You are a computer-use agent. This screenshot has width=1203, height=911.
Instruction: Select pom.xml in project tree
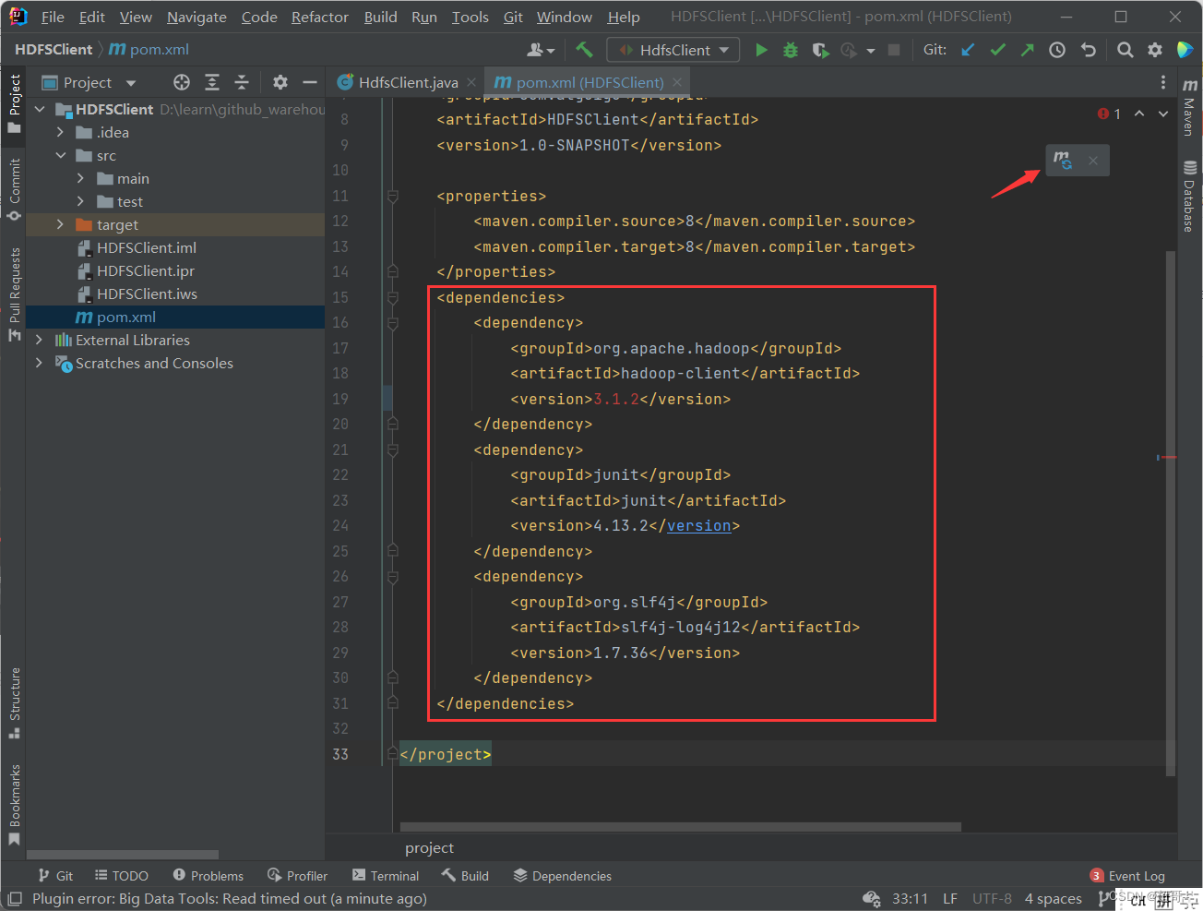(x=175, y=317)
